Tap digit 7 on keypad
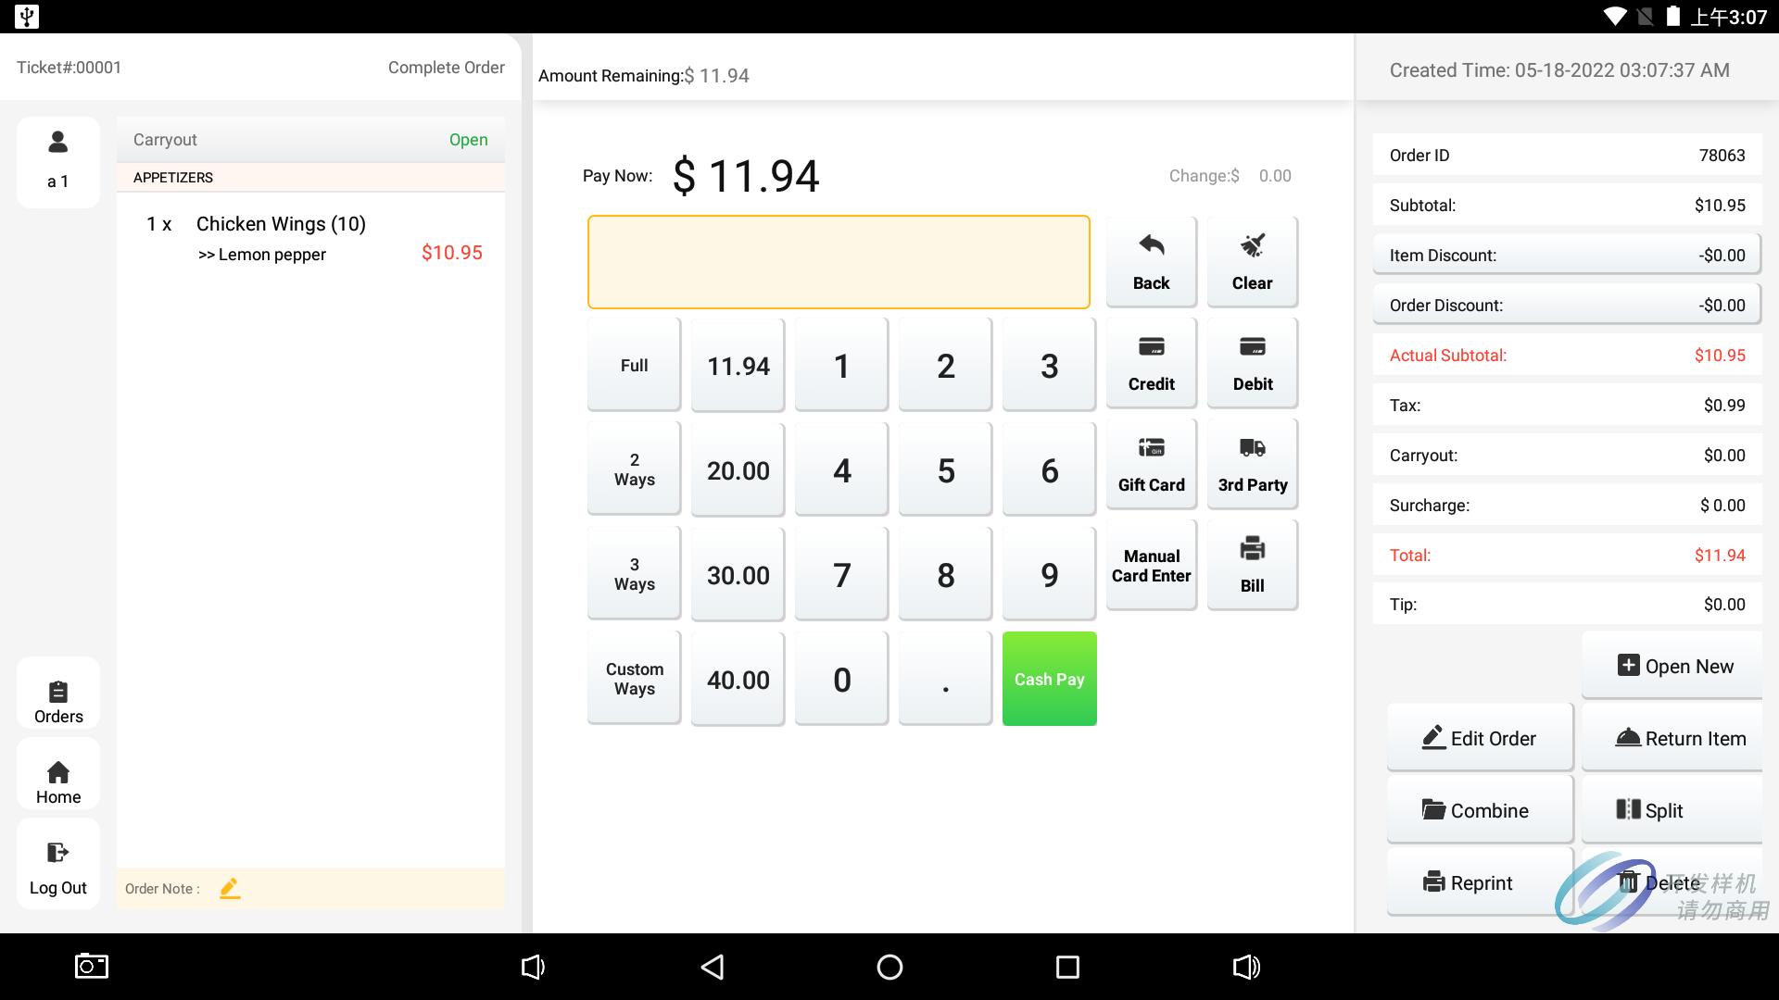 pyautogui.click(x=841, y=574)
